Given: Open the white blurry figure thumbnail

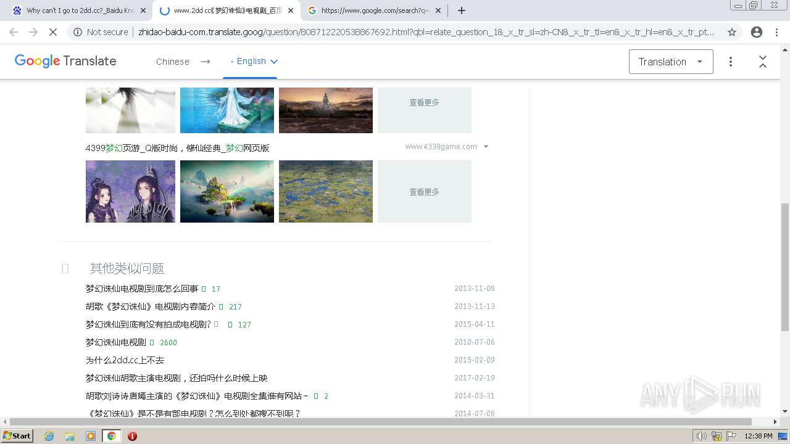Looking at the screenshot, I should 130,110.
